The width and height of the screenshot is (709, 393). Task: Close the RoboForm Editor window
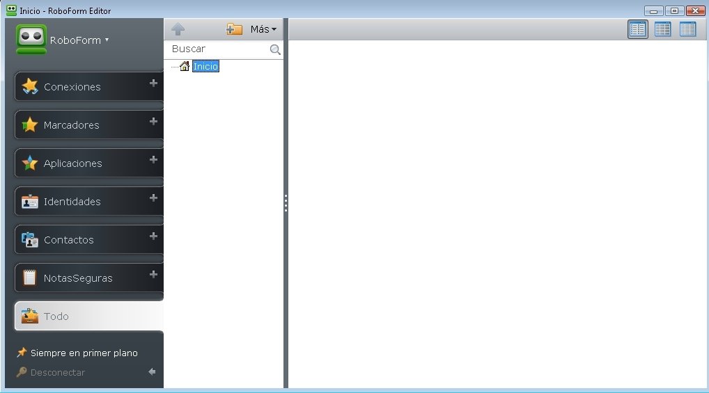696,11
